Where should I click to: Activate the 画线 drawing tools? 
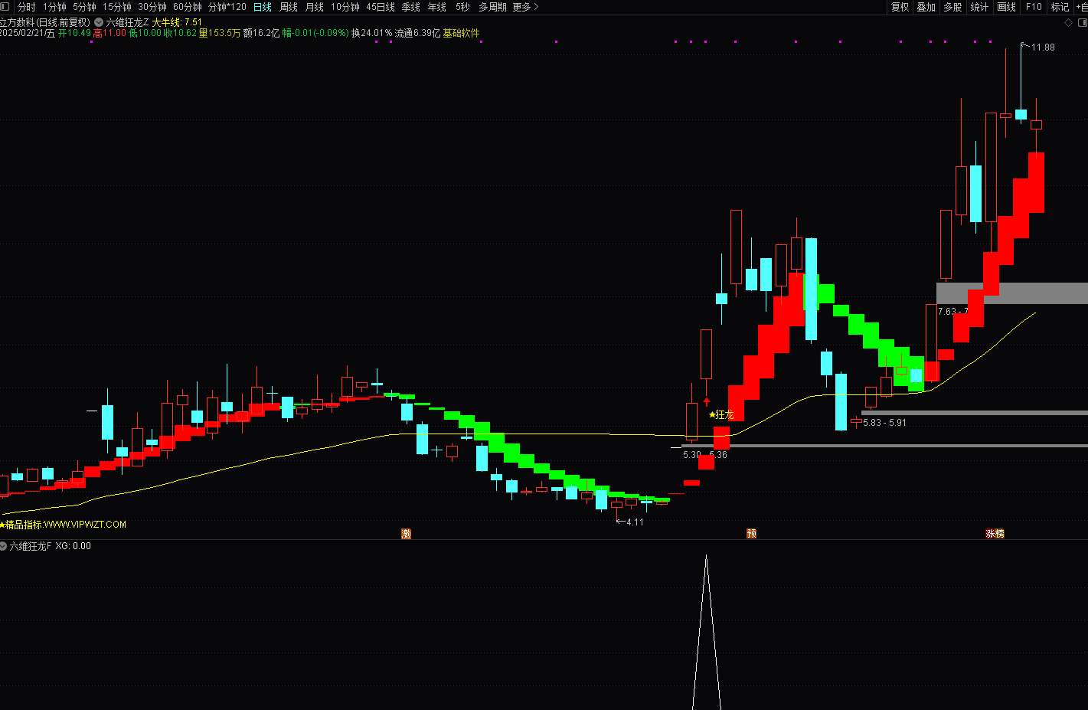(1007, 7)
